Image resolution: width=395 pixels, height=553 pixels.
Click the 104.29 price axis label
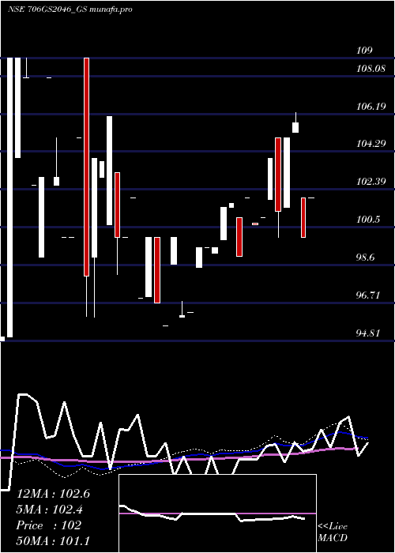(371, 144)
